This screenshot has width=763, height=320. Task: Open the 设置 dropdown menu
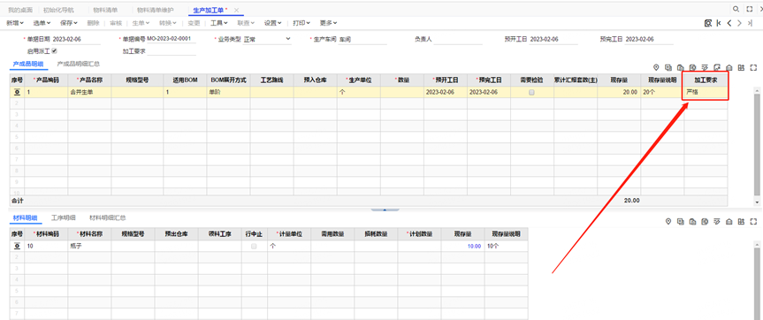(x=273, y=23)
